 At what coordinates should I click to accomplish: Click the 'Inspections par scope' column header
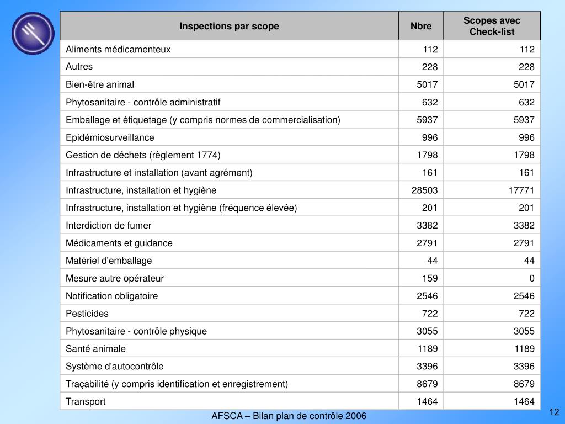click(x=229, y=26)
